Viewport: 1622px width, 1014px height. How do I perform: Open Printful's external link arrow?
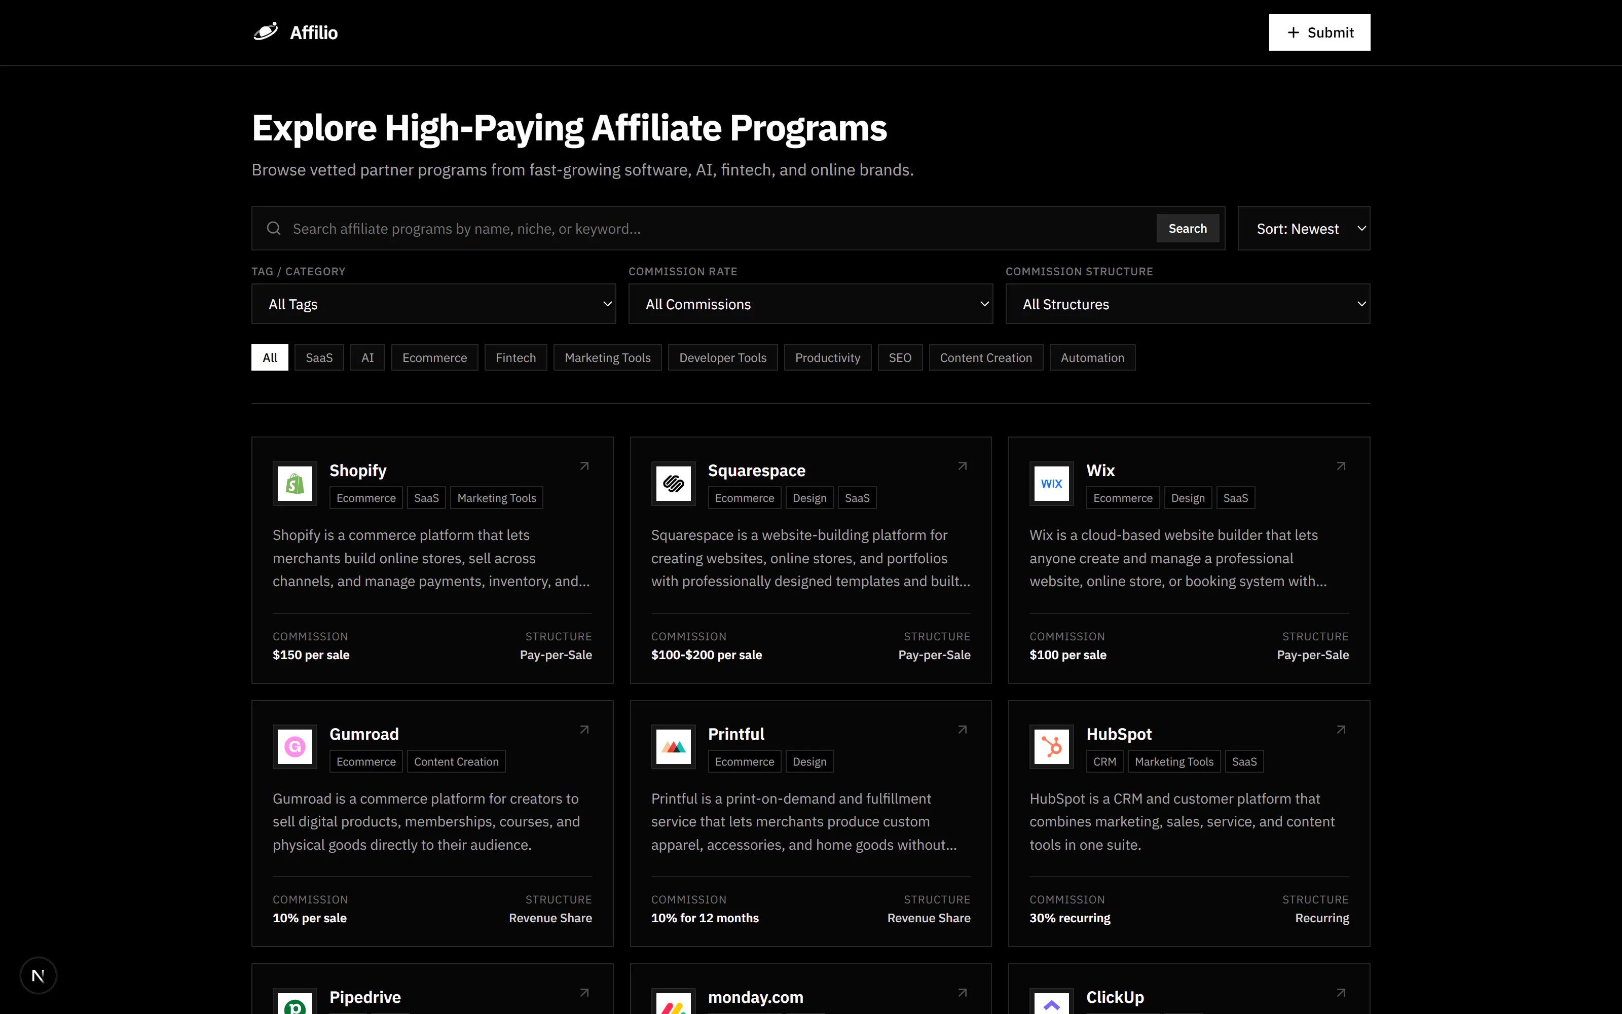962,730
